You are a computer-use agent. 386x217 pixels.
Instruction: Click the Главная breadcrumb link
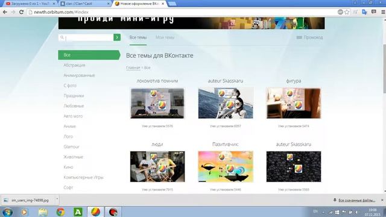coord(133,68)
